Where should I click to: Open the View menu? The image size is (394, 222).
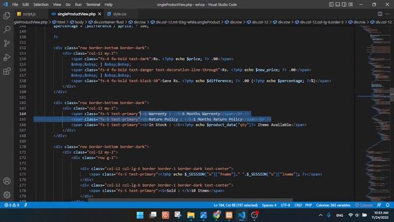(x=57, y=4)
